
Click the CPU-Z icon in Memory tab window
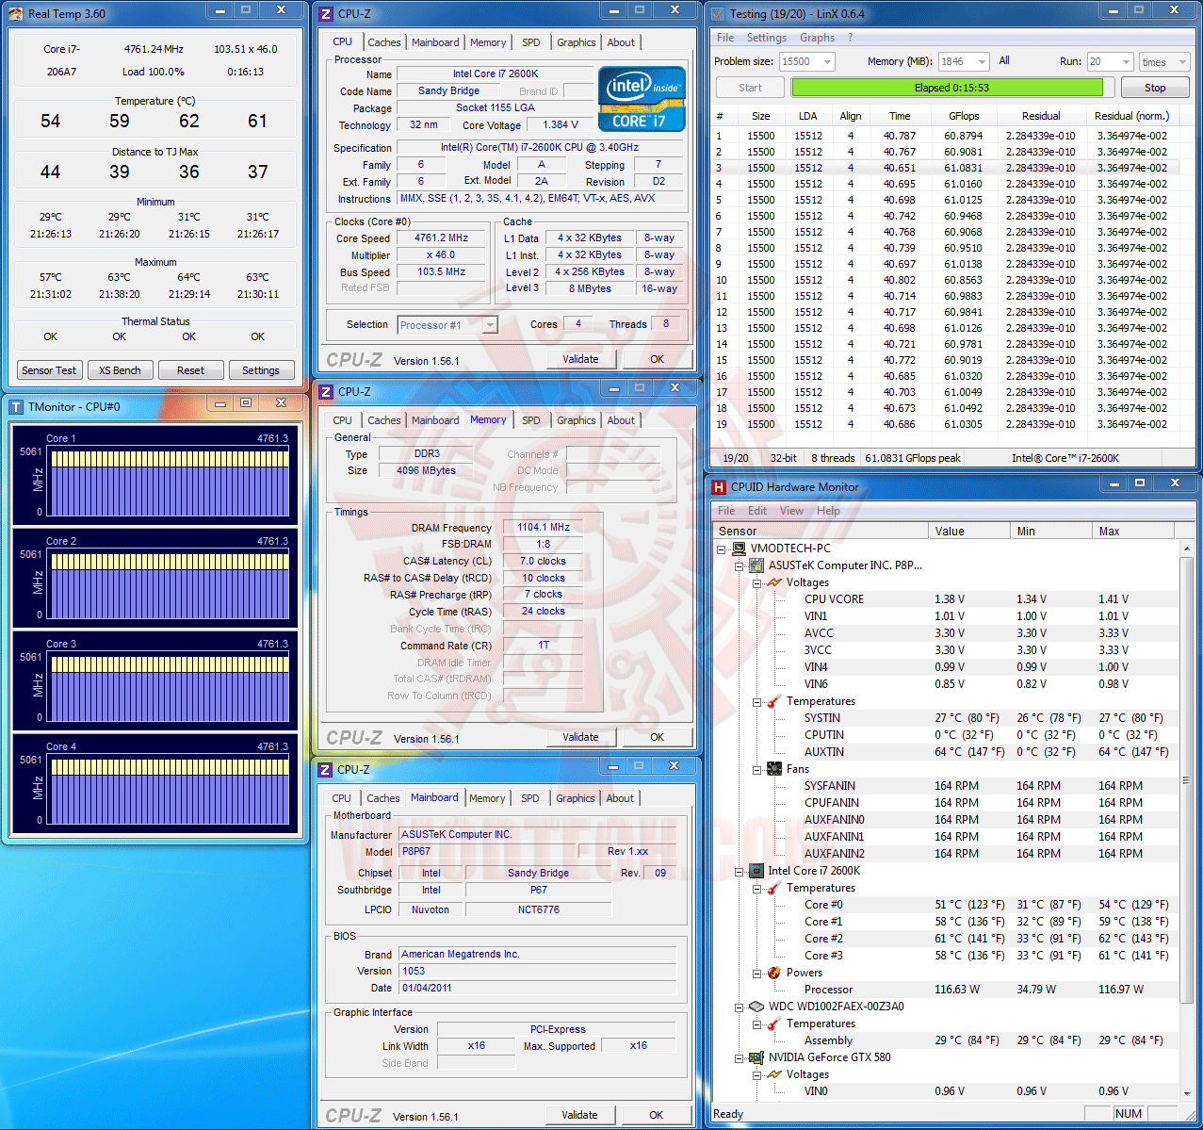pyautogui.click(x=326, y=392)
